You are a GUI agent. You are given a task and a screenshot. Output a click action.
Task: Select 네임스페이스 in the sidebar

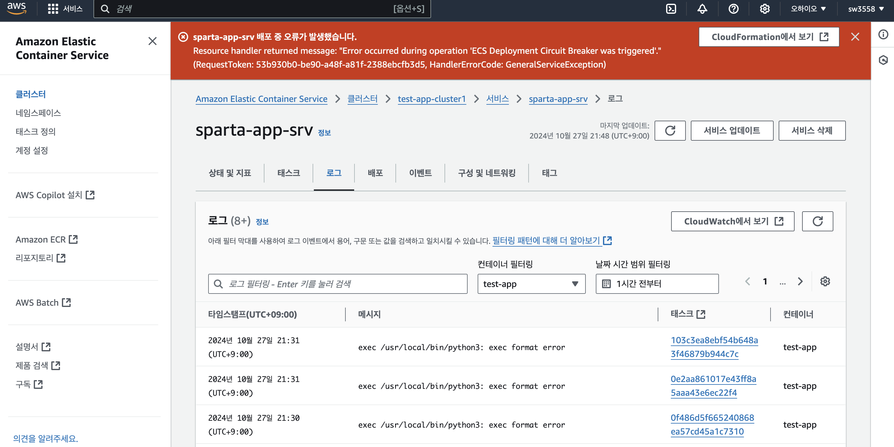point(38,113)
